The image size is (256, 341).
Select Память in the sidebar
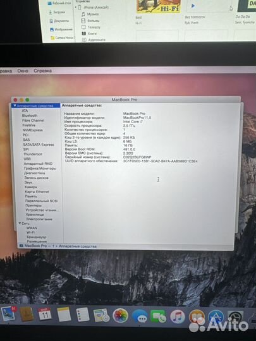click(31, 196)
